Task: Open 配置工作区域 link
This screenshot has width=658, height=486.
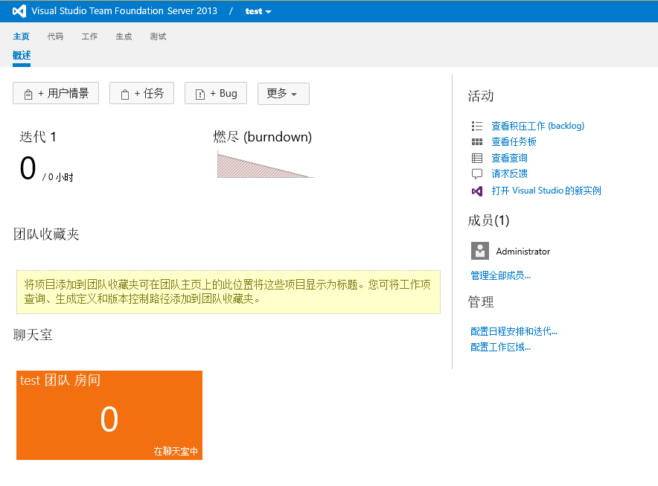Action: point(501,347)
